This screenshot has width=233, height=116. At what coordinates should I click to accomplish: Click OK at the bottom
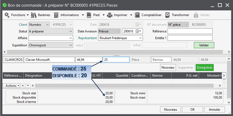192,110
